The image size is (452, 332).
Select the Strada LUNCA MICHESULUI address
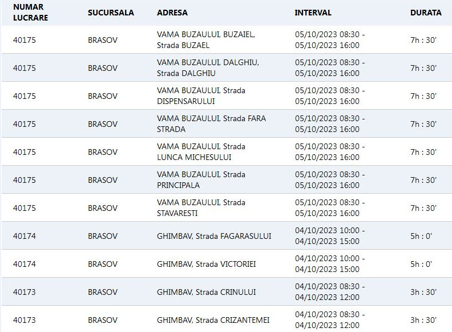click(x=201, y=152)
